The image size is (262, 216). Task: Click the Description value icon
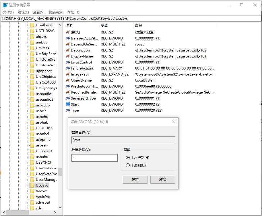(68, 50)
